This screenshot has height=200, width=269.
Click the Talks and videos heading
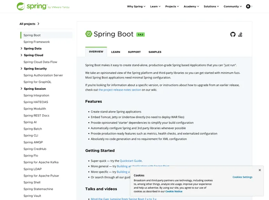point(101,189)
